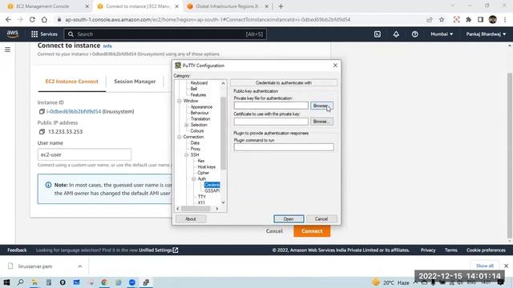Switch to EC2 Instance Connect tab
This screenshot has width=513, height=288.
(x=71, y=82)
